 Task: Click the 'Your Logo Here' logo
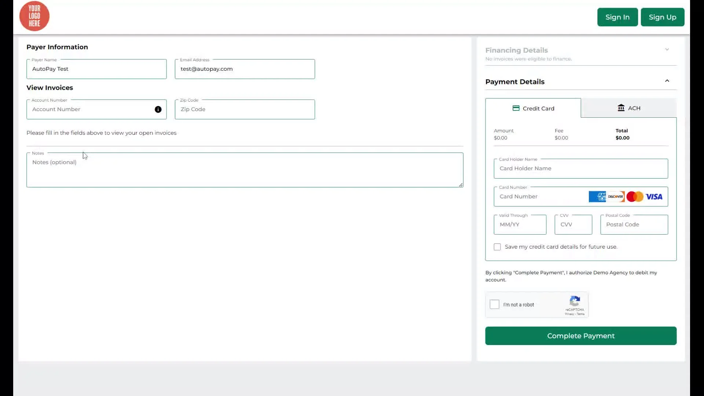pyautogui.click(x=34, y=16)
